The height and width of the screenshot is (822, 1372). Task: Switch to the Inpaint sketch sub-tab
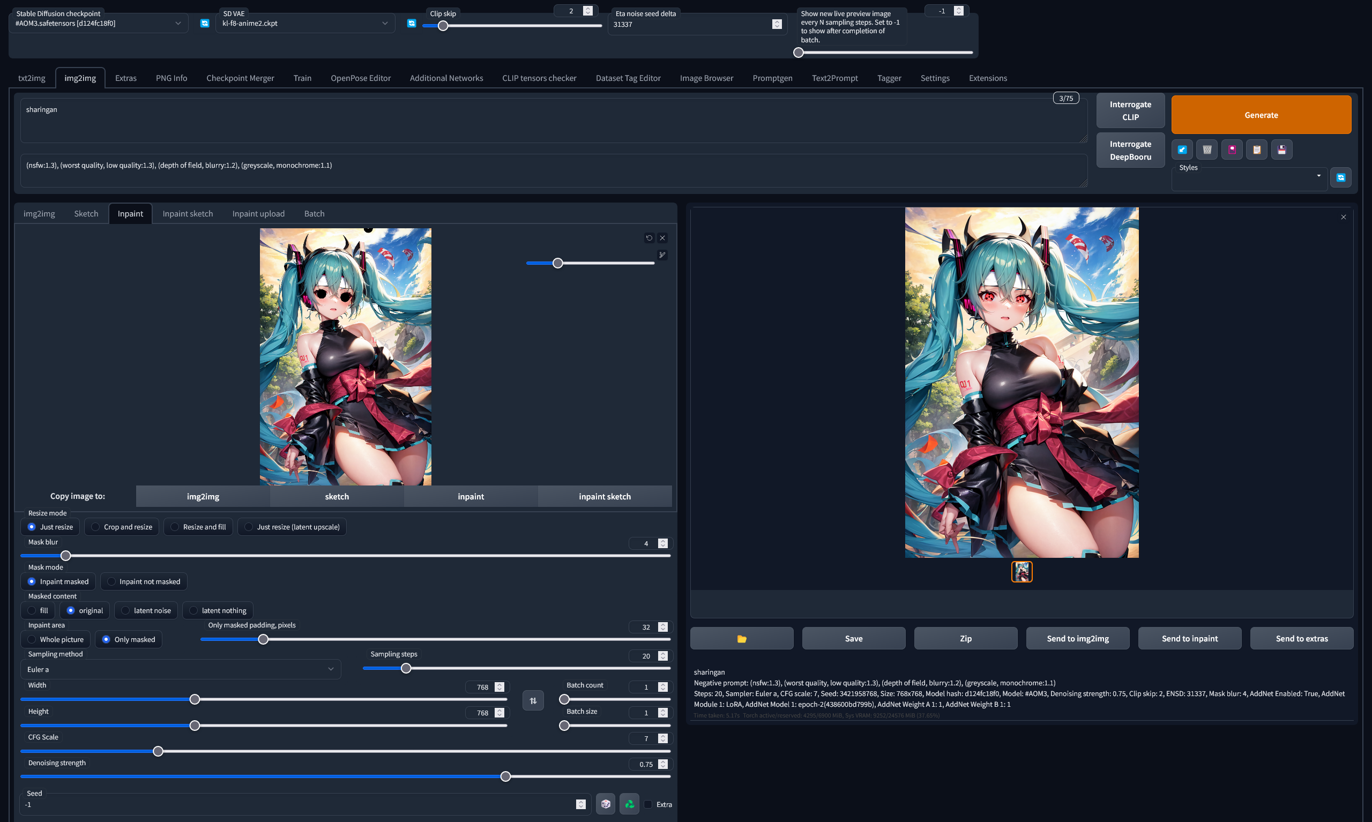pos(188,214)
